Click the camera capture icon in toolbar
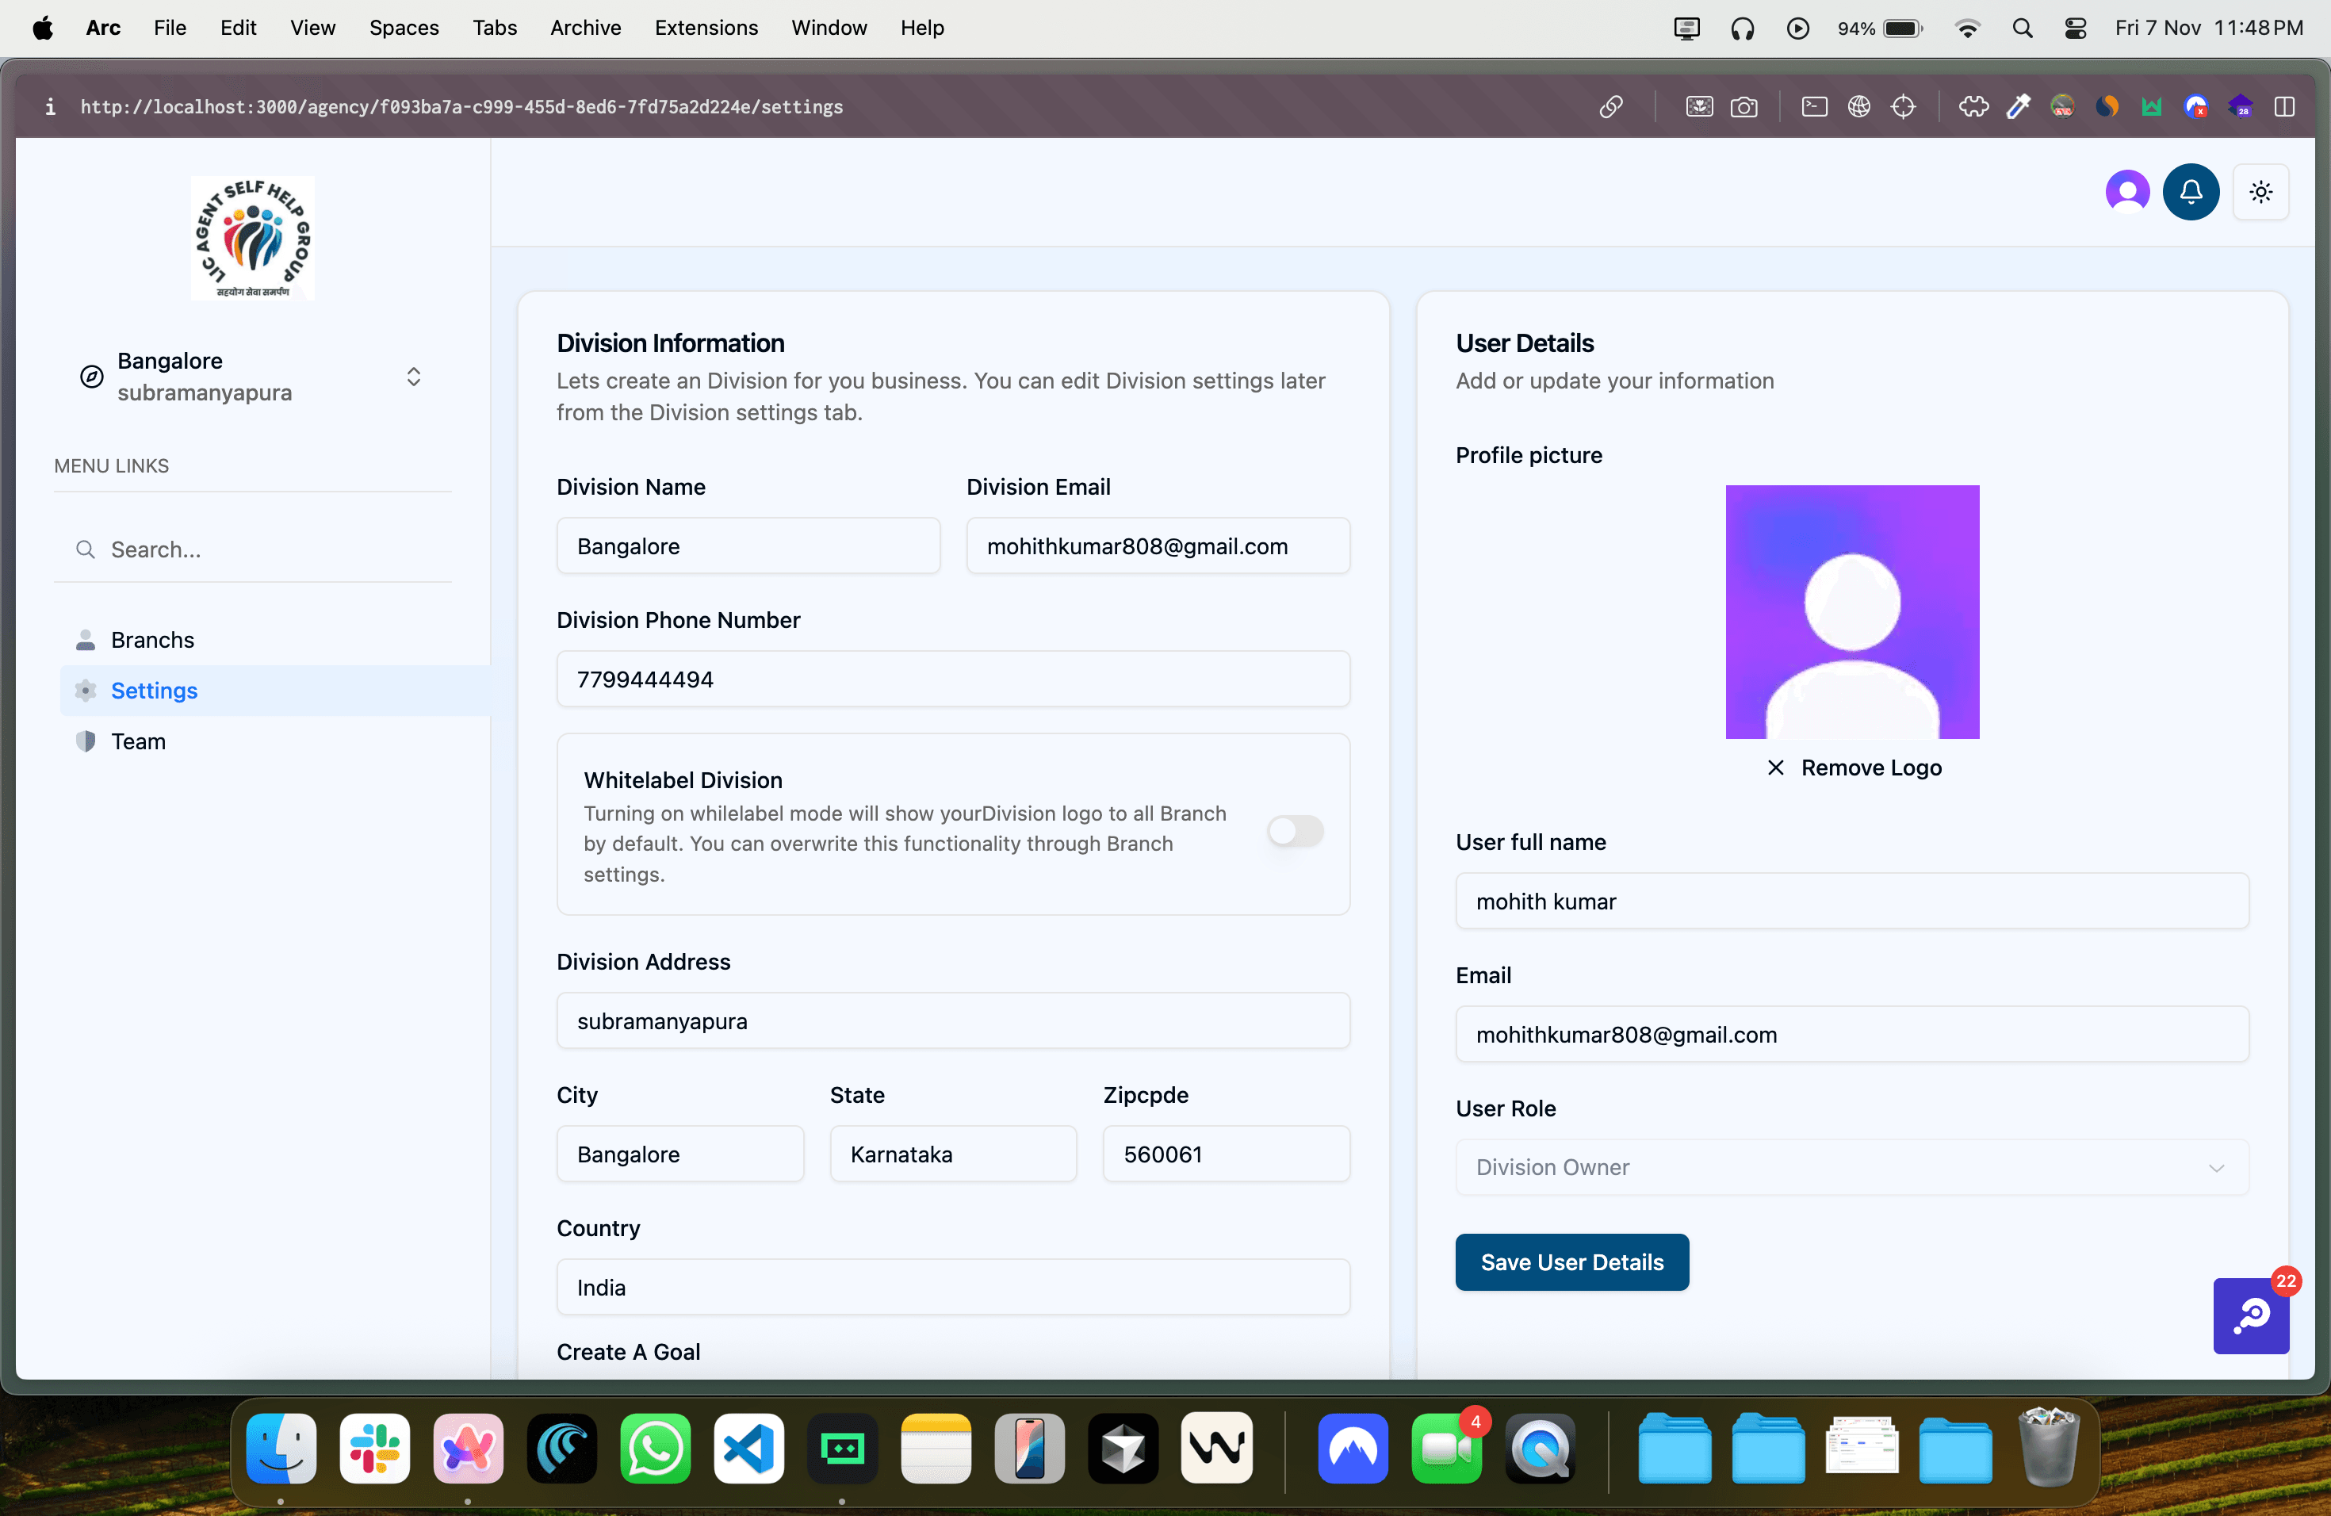Image resolution: width=2331 pixels, height=1516 pixels. click(x=1743, y=107)
